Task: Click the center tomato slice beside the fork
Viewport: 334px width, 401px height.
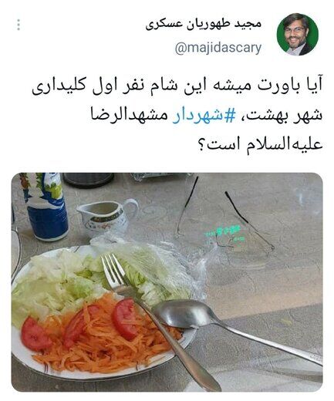Action: (x=126, y=318)
